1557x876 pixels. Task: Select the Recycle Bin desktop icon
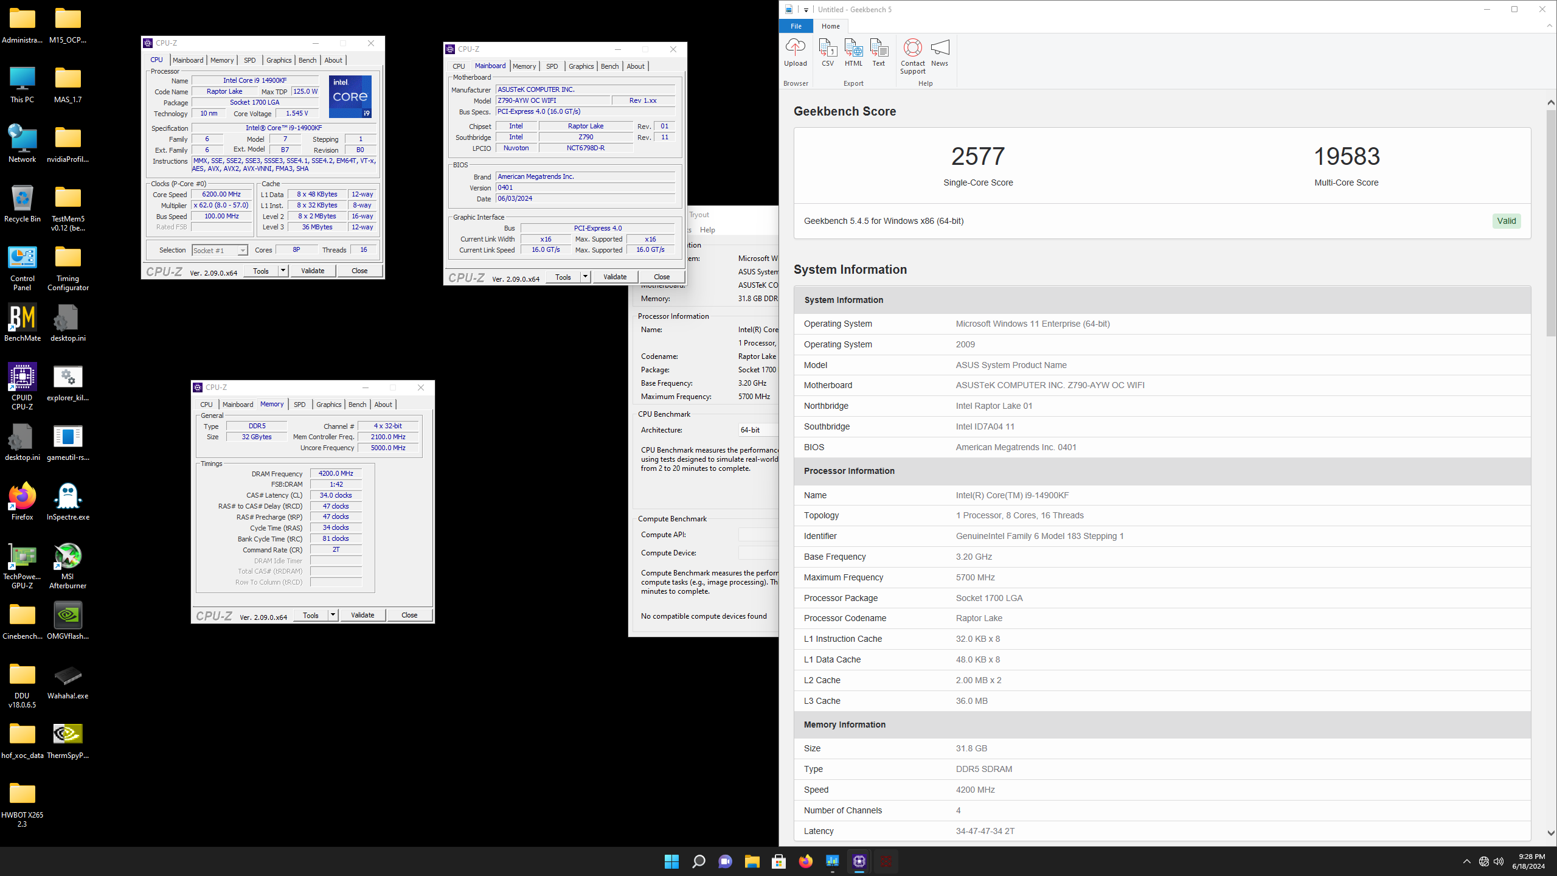pyautogui.click(x=23, y=204)
